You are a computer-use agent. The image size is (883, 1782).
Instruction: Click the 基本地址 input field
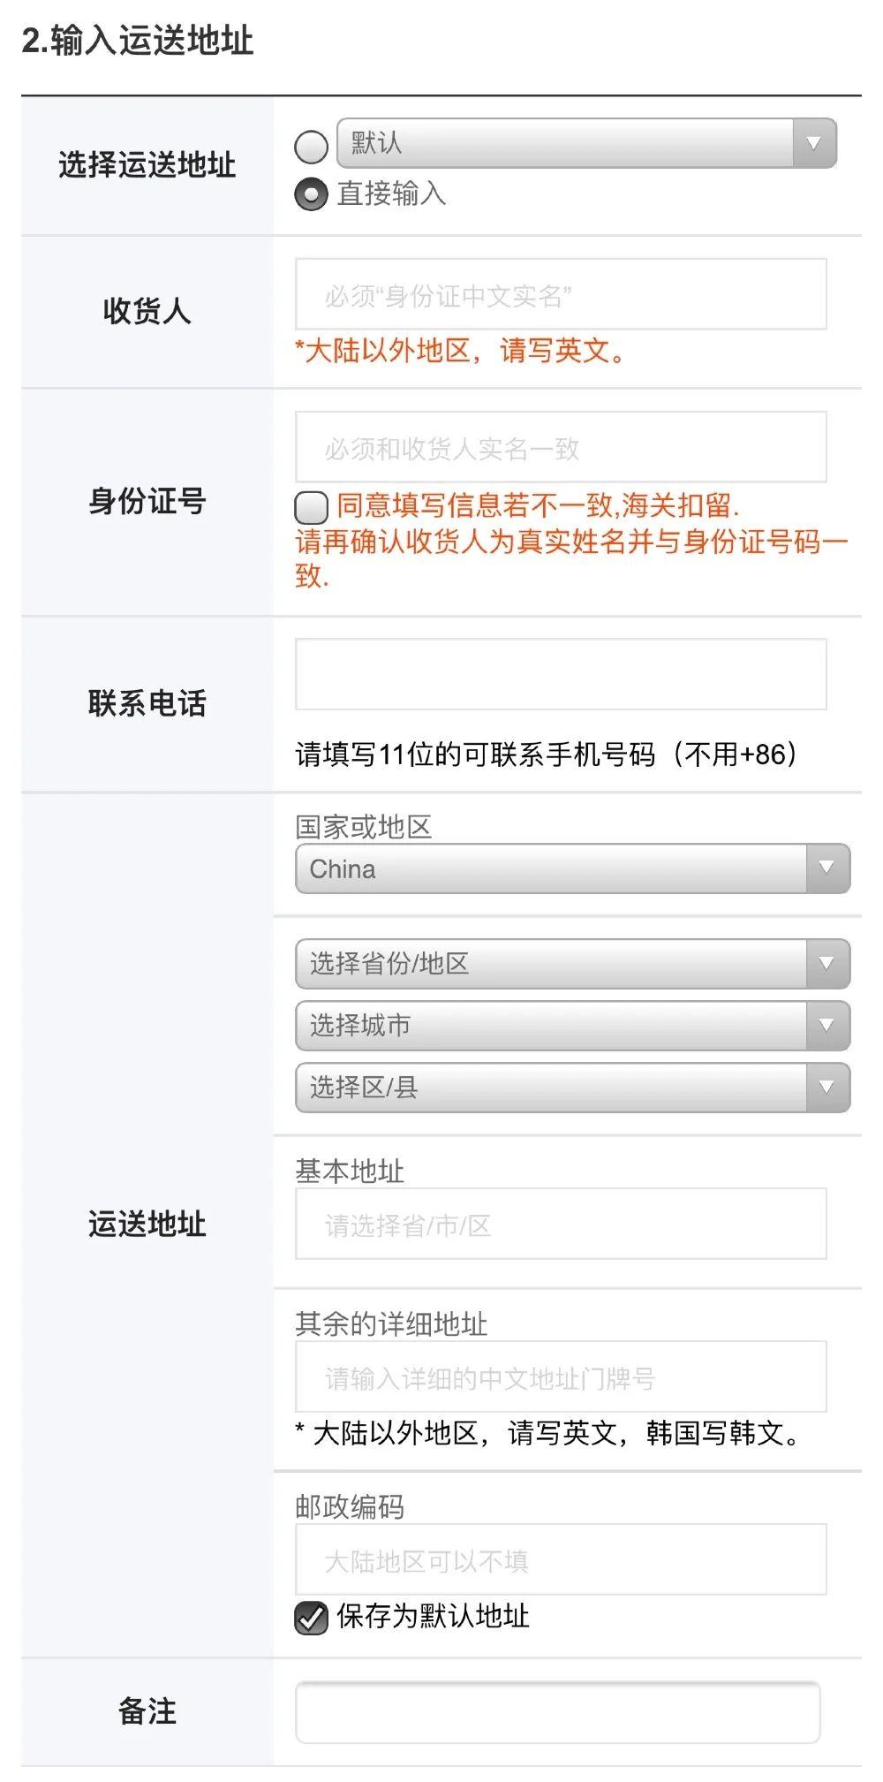(561, 1225)
